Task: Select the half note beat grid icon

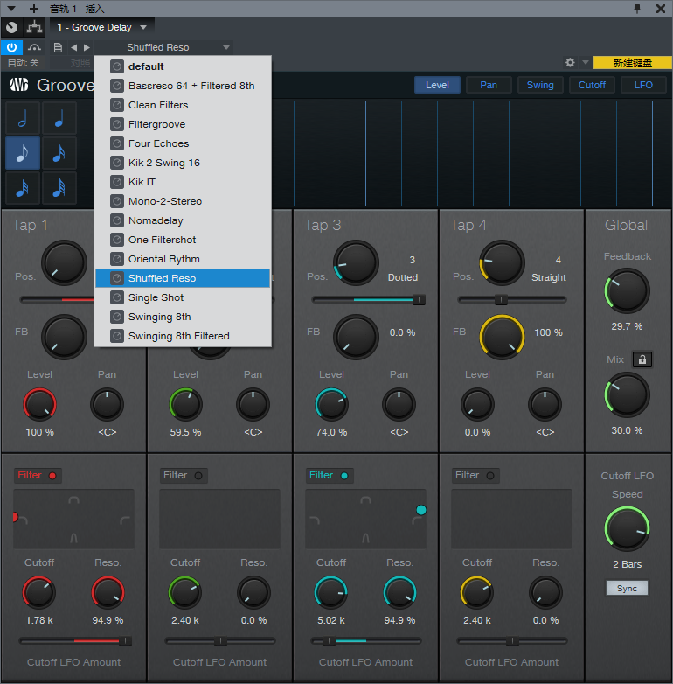Action: tap(23, 118)
